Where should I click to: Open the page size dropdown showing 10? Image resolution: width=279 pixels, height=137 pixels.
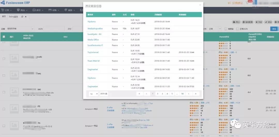pyautogui.click(x=94, y=94)
